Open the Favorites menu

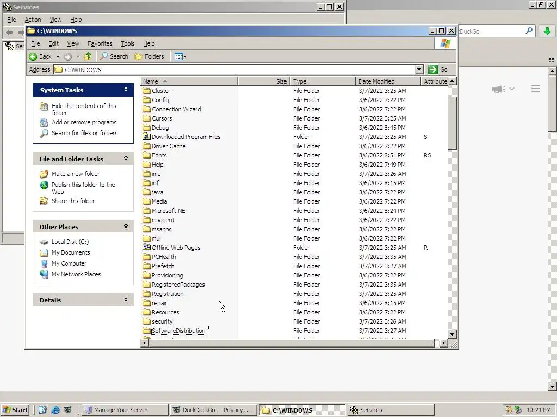click(100, 43)
